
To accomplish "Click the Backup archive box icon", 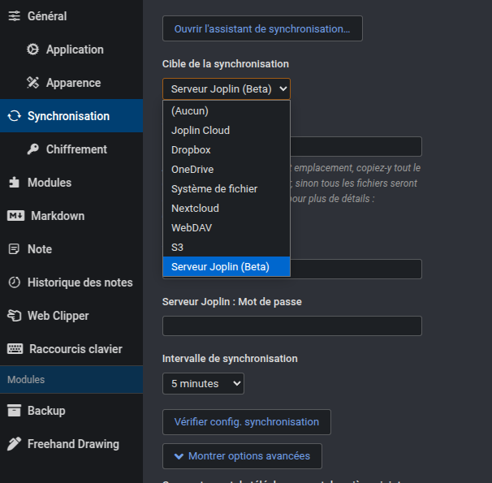I will 14,410.
